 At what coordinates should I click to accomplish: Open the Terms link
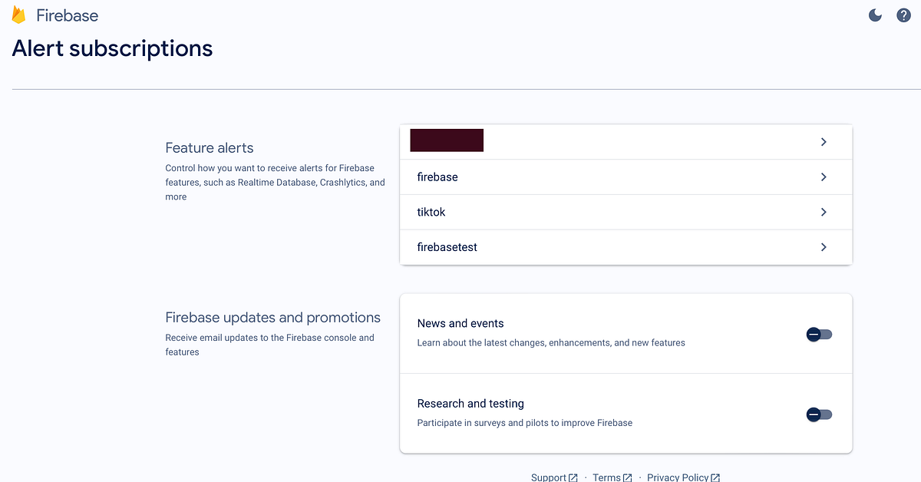tap(606, 477)
